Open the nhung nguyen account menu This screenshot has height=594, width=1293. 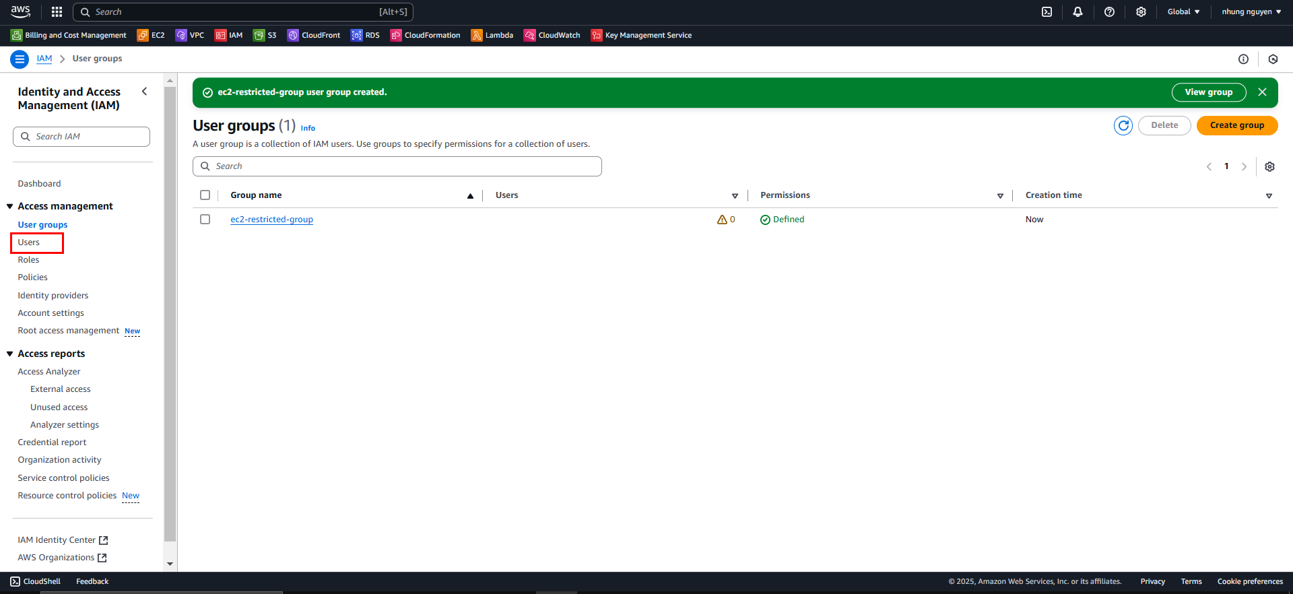click(1251, 11)
